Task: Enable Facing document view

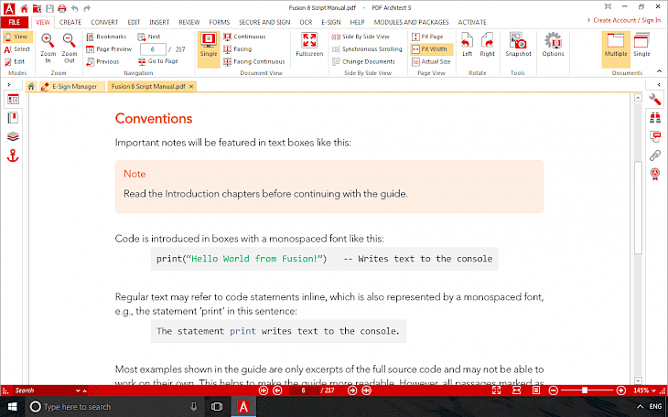Action: click(x=238, y=49)
